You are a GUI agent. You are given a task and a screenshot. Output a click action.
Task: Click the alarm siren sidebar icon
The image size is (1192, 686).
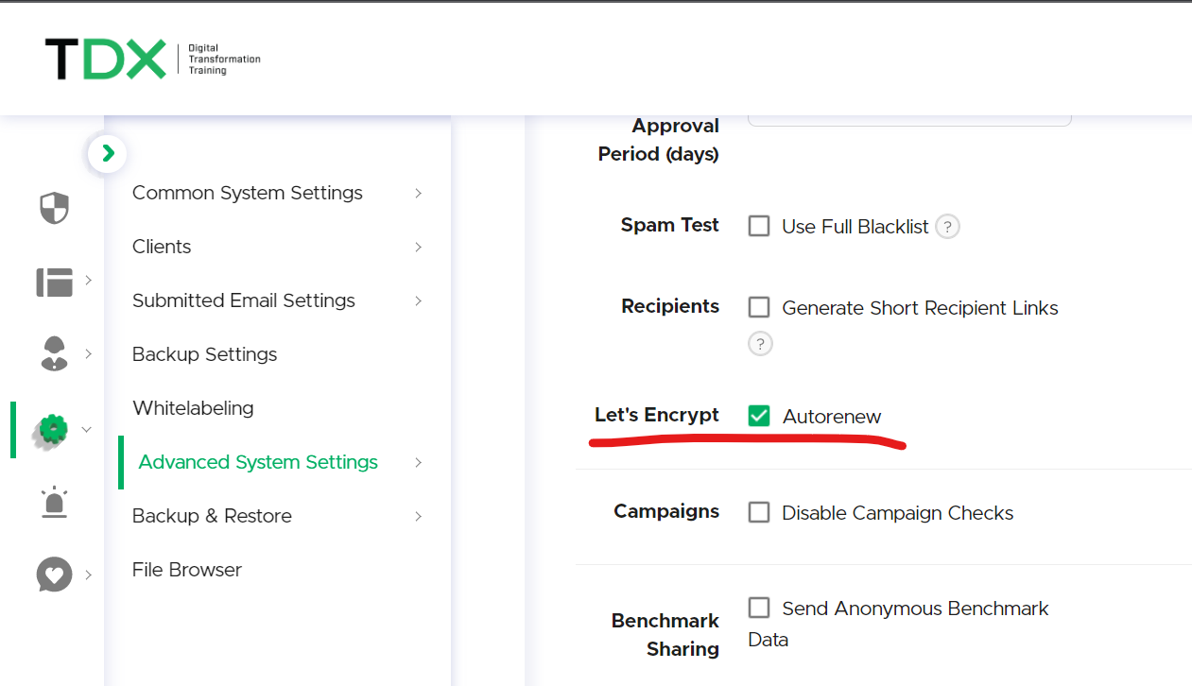(54, 502)
